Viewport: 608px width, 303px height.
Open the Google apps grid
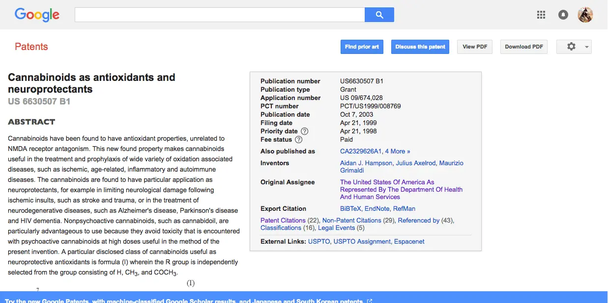point(541,15)
